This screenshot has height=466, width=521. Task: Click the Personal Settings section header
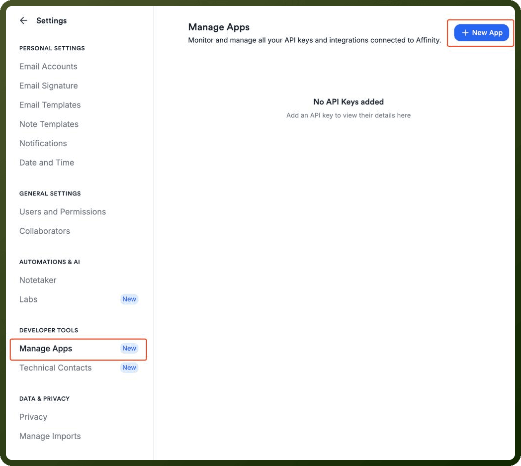(52, 48)
